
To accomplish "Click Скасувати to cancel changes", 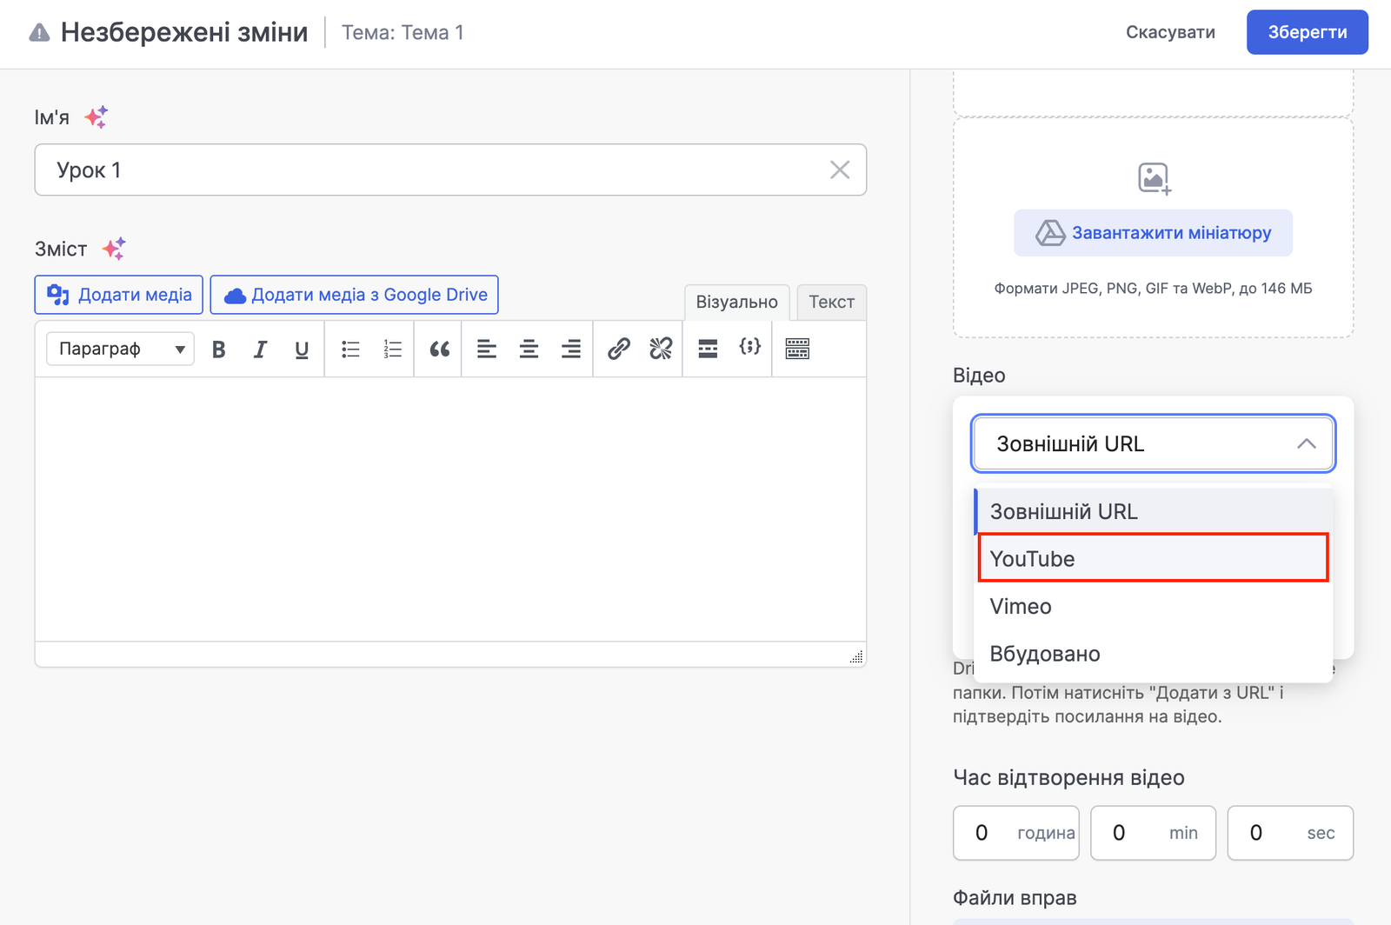I will [x=1170, y=32].
